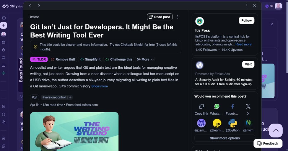Dismiss background card with X icon
This screenshot has width=288, height=151.
[272, 24]
